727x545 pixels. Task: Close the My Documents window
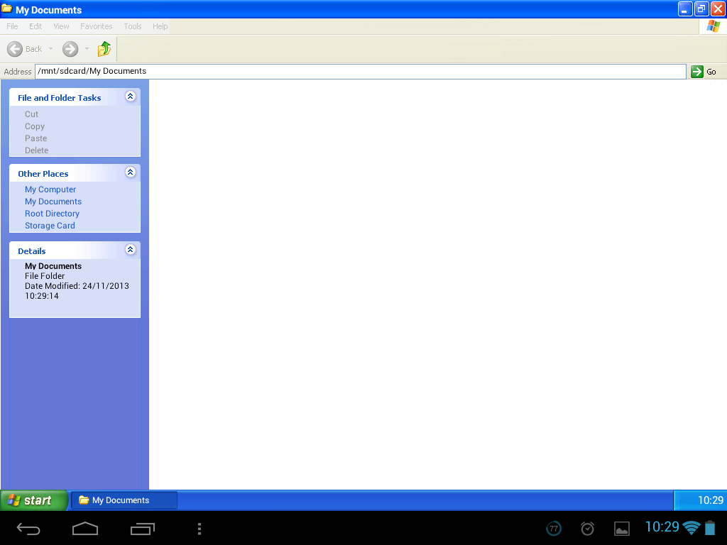coord(718,9)
